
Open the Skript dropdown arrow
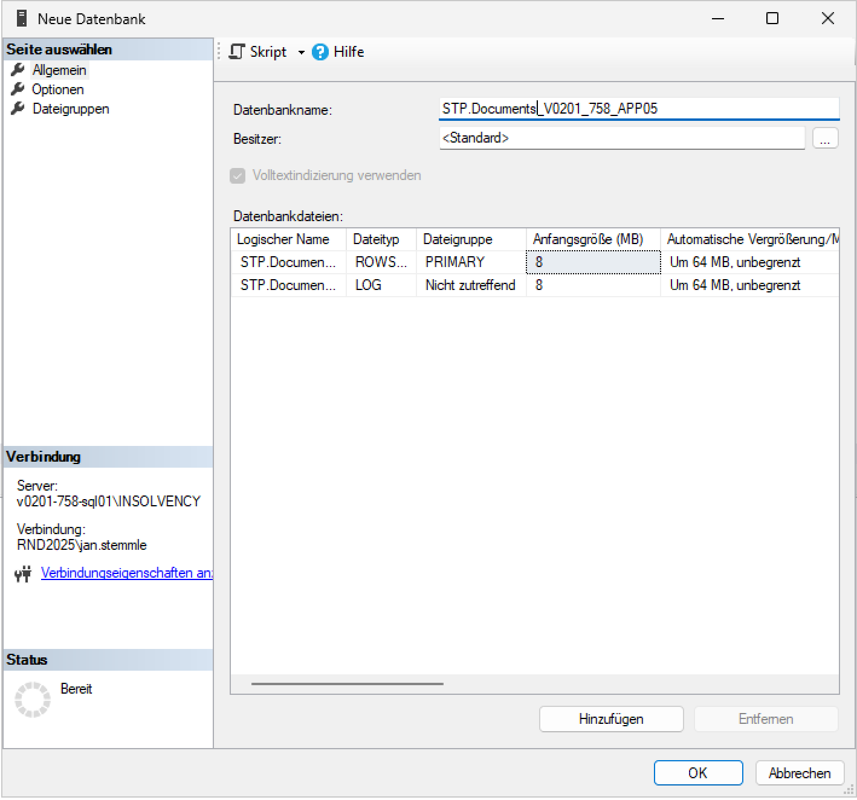(x=301, y=53)
